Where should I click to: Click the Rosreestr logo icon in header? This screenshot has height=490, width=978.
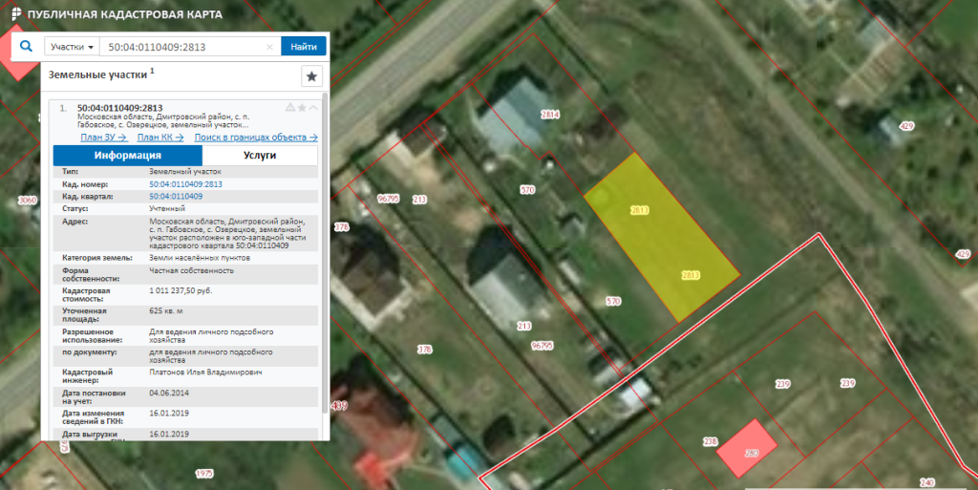[x=11, y=15]
